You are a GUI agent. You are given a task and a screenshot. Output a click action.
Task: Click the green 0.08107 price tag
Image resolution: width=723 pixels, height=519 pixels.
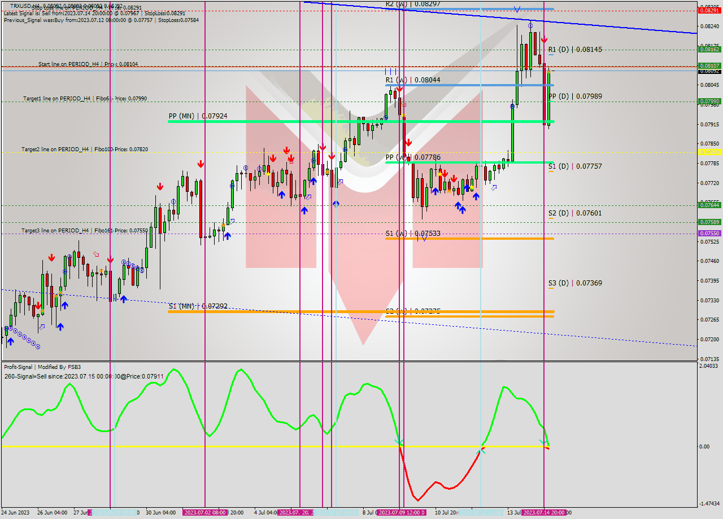709,65
